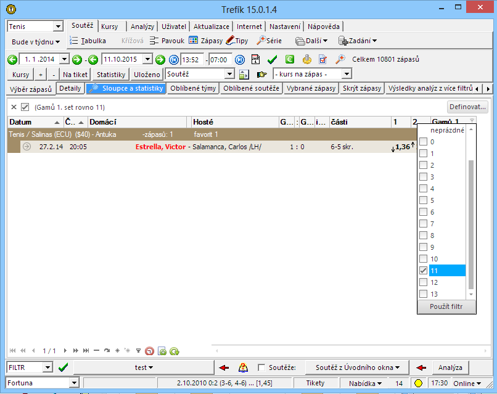Screen dimensions: 497x394
Task: Click the Zápasy matches grid icon
Action: (205, 41)
